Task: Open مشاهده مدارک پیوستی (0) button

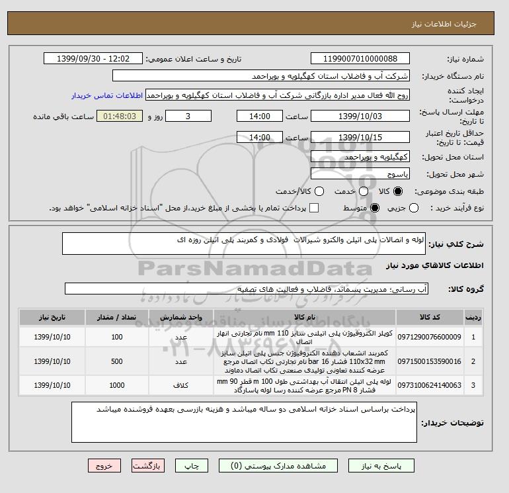Action: [x=278, y=466]
